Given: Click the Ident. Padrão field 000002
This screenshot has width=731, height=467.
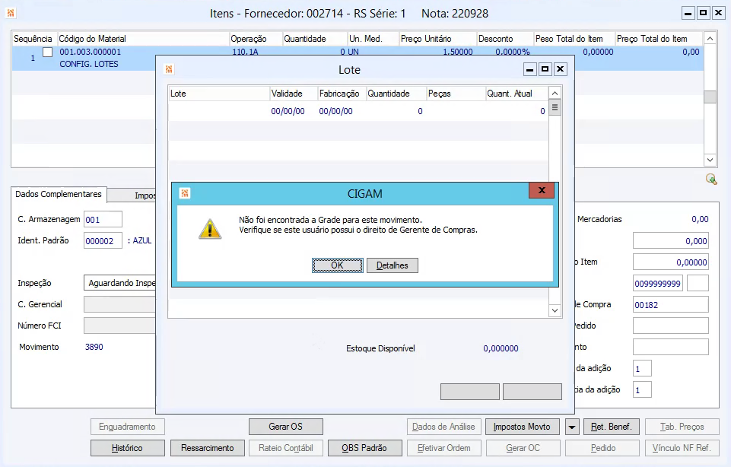Looking at the screenshot, I should coord(103,241).
